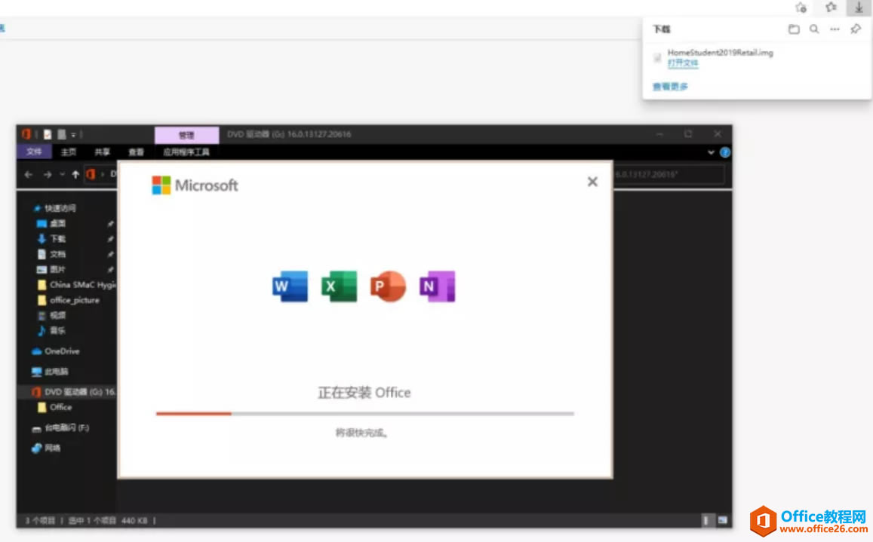Viewport: 873px width, 542px height.
Task: Go up one folder level in Explorer
Action: click(75, 174)
